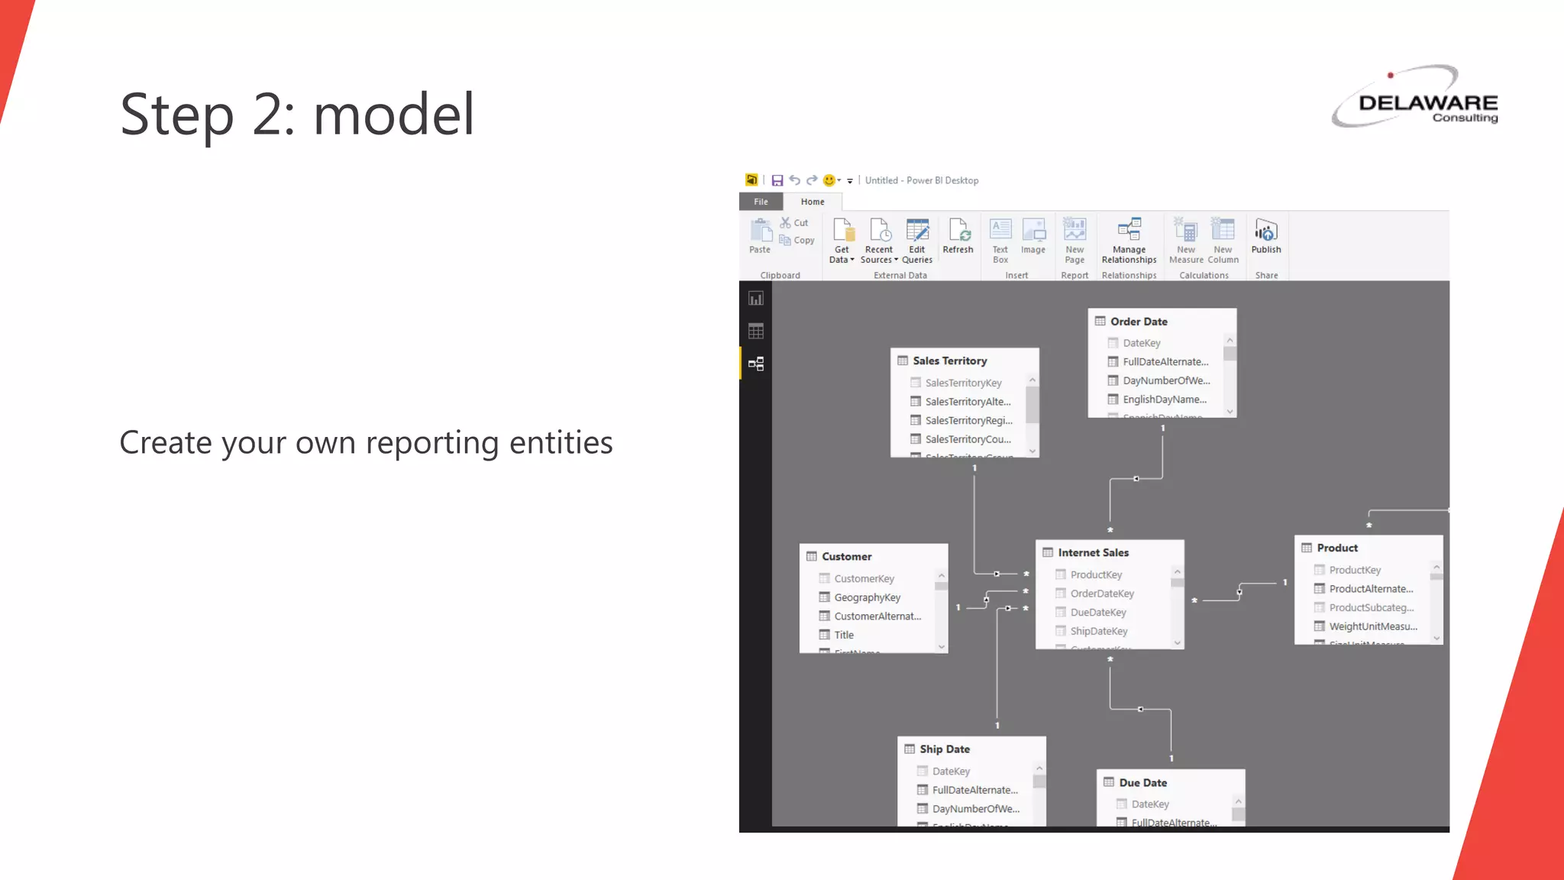Open the quick access toolbar customize arrow
This screenshot has height=880, width=1564.
[x=850, y=181]
